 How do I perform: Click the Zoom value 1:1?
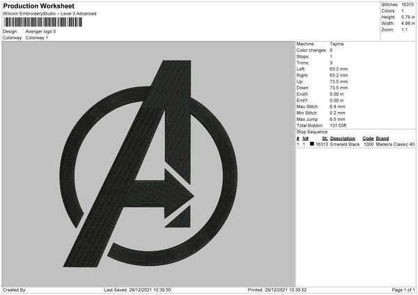404,29
